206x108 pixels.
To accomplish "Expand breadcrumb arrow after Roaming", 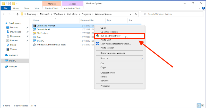I will tap(38, 14).
